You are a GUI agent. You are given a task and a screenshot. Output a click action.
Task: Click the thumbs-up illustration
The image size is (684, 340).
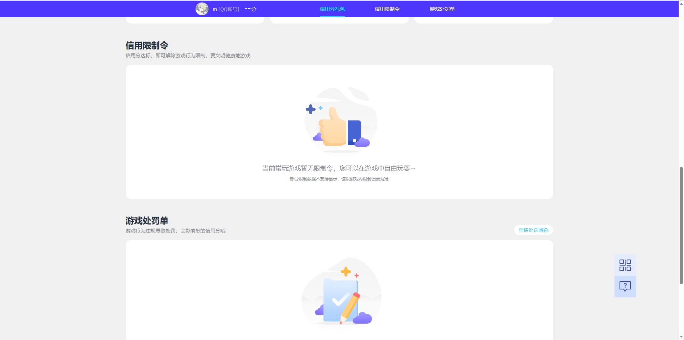tap(340, 120)
